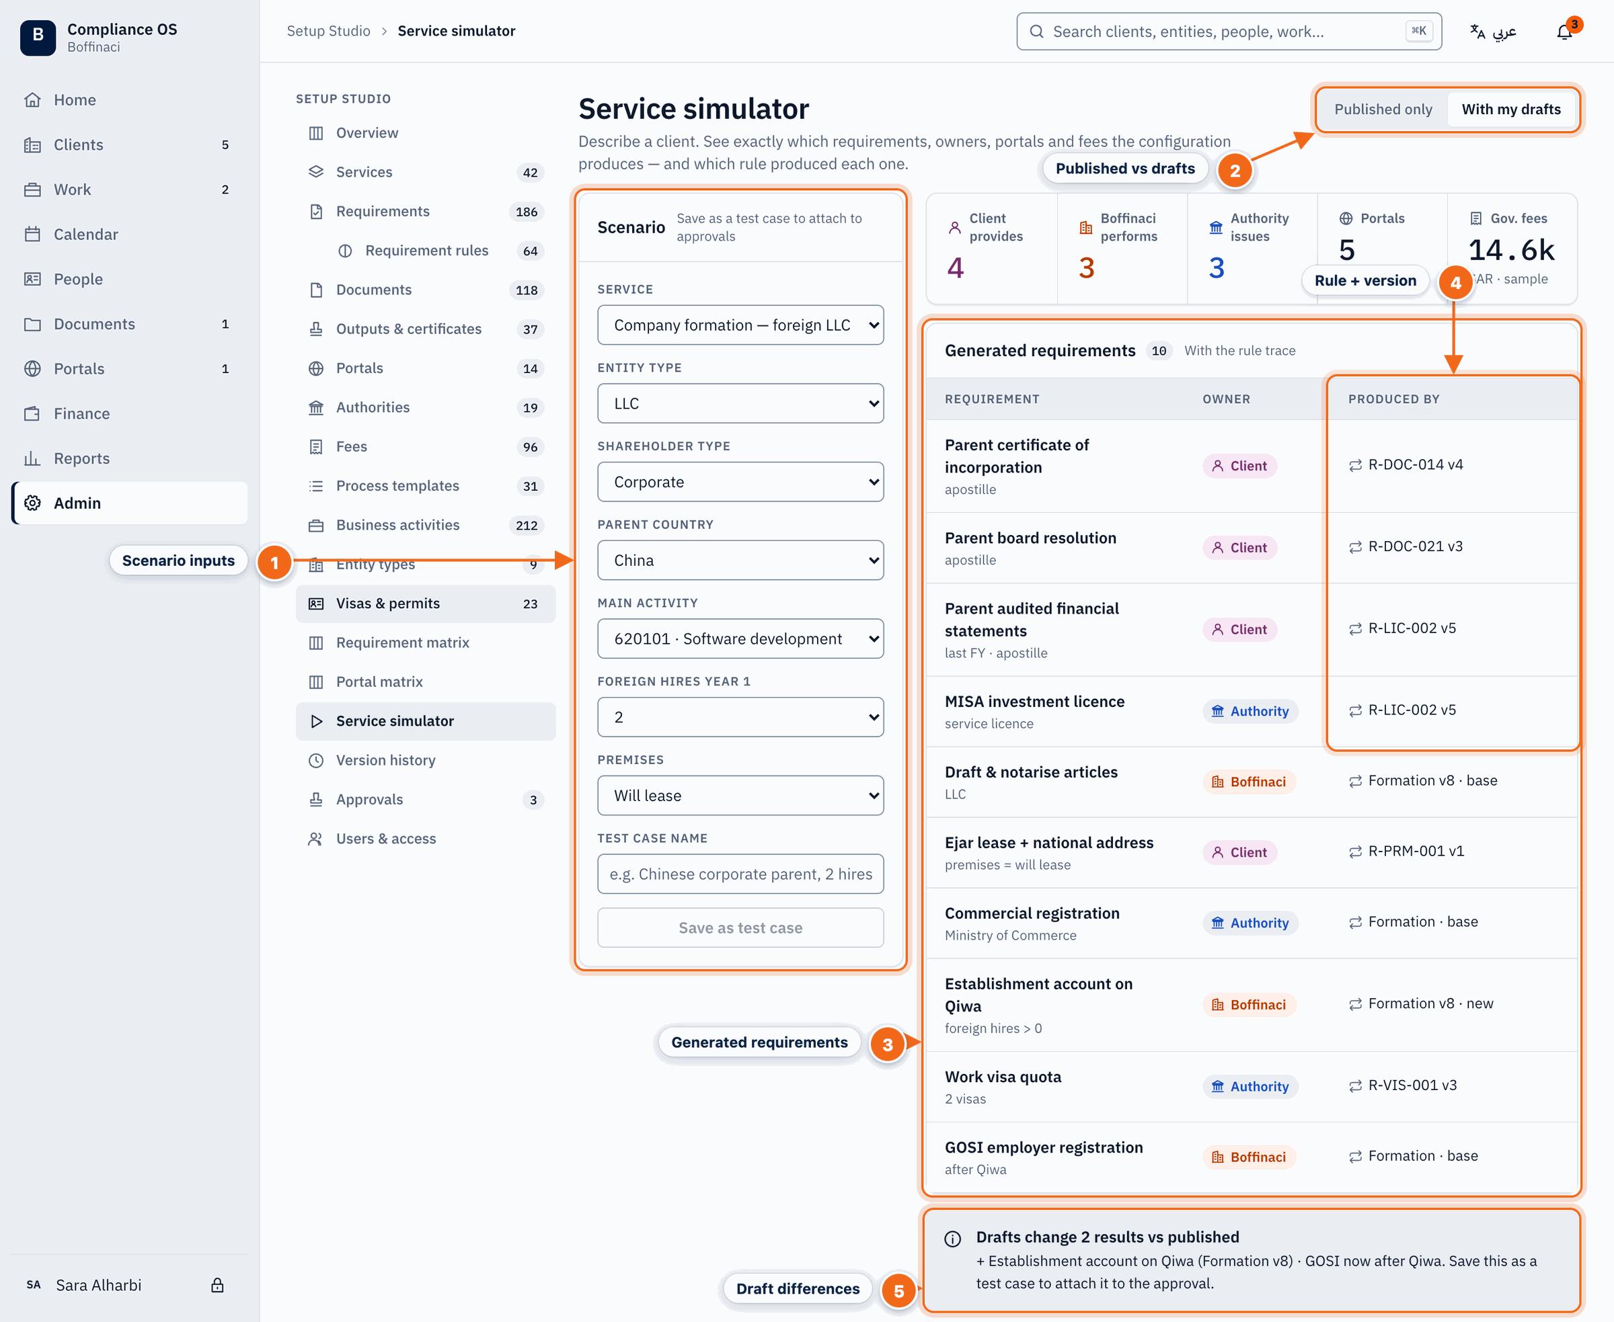Click the People icon in main sidebar
Viewport: 1614px width, 1322px height.
click(x=33, y=280)
